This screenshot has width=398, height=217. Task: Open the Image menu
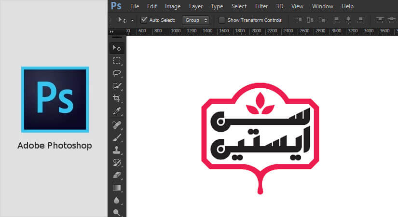point(173,6)
